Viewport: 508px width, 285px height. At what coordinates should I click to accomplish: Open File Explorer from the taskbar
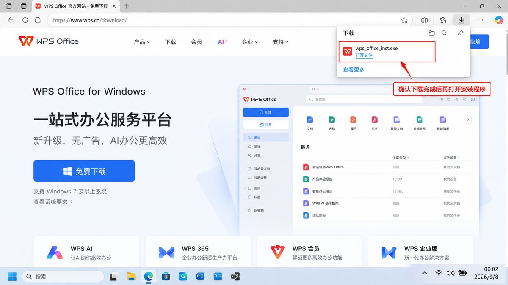[x=131, y=277]
